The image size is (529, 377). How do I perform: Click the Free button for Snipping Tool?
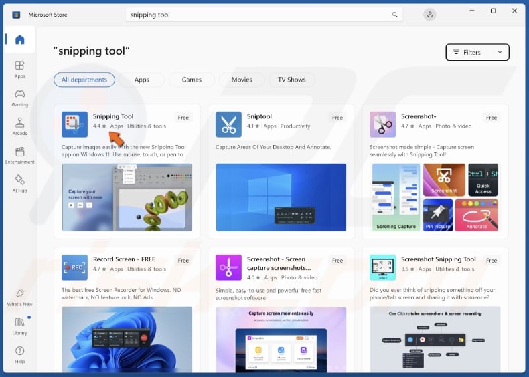point(183,118)
